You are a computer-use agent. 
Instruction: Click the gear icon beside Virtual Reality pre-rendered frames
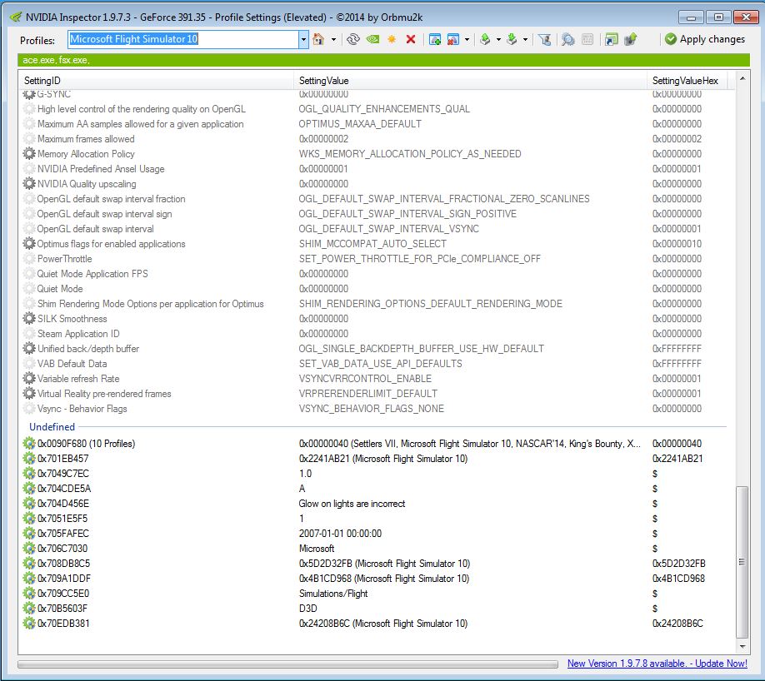click(29, 394)
